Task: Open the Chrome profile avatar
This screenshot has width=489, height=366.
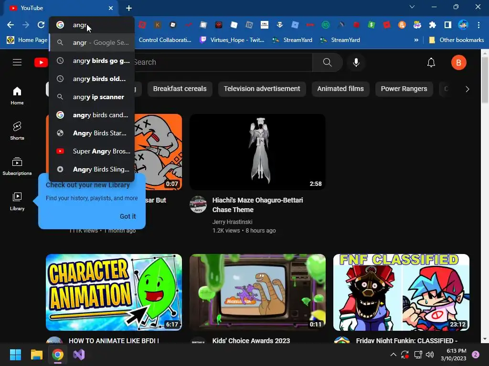Action: (463, 25)
